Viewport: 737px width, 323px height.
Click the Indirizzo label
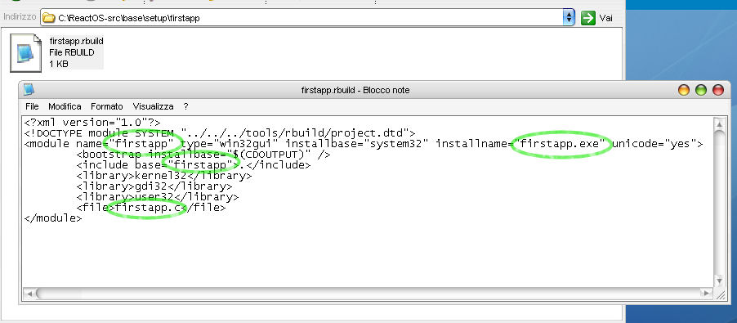click(20, 16)
